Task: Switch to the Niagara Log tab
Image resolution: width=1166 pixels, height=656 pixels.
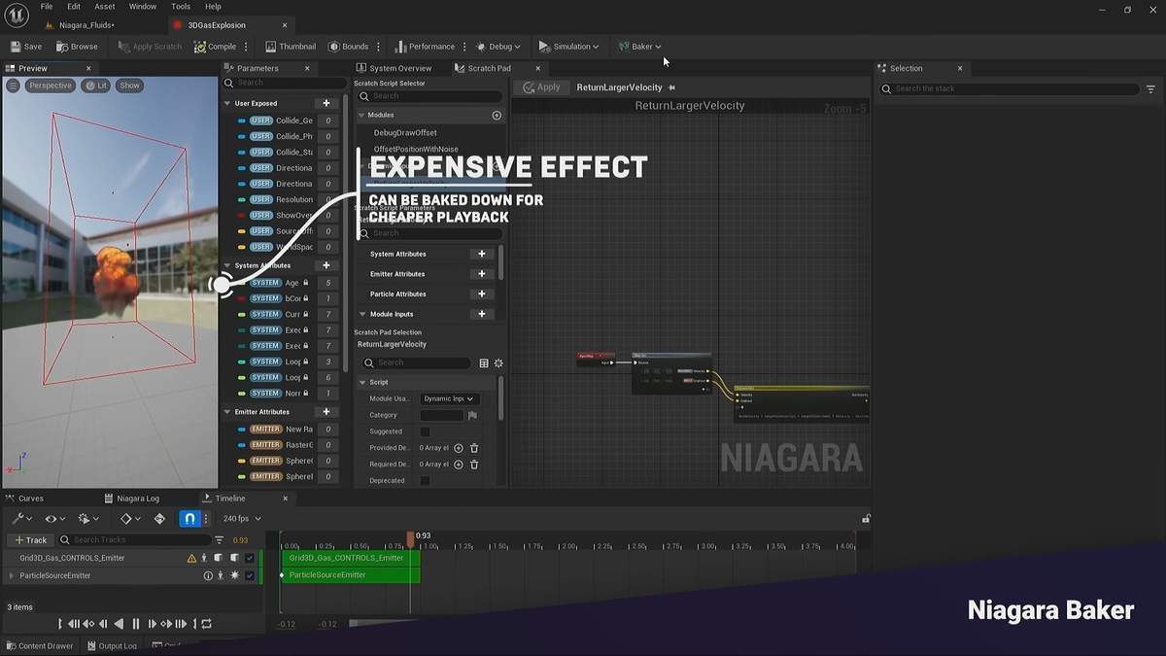Action: [131, 499]
